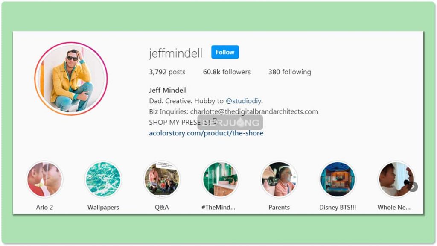Click the blue Follow button
The height and width of the screenshot is (246, 437).
[x=225, y=52]
